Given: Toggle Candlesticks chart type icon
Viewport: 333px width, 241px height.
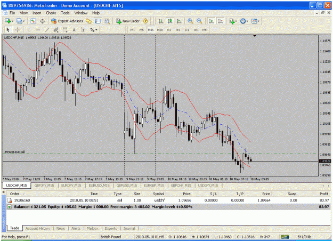Looking at the screenshot, I should [170, 21].
